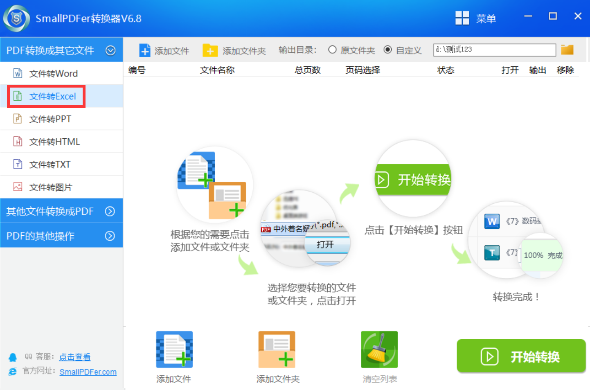Click the 添加文件夹 toolbar text button
Screen dimensions: 590x390
pyautogui.click(x=244, y=51)
